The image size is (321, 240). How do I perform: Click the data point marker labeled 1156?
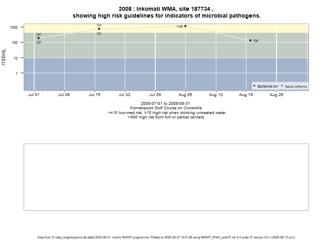[185, 26]
